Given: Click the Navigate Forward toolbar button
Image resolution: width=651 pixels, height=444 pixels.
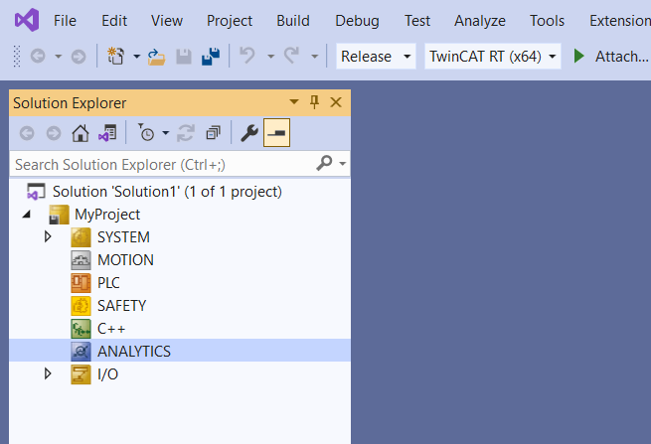Looking at the screenshot, I should 79,56.
